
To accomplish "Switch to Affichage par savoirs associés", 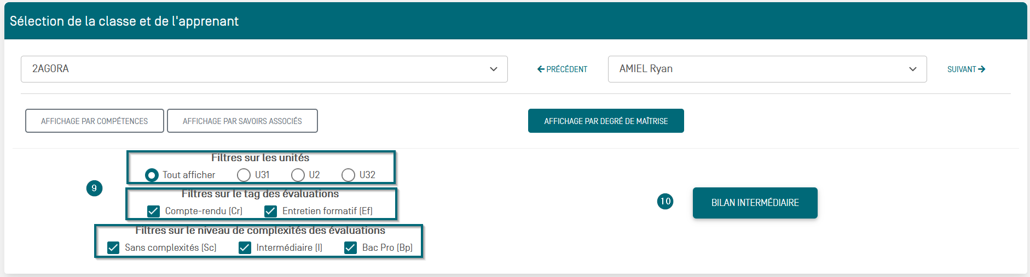I will click(x=242, y=121).
